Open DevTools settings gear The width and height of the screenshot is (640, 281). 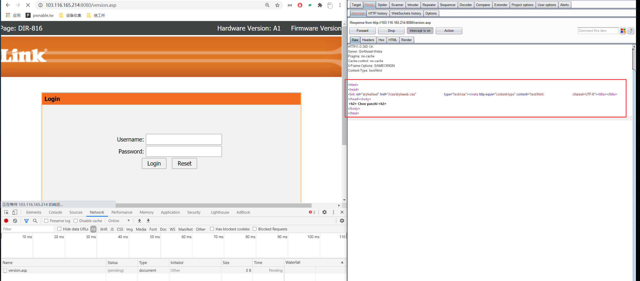coord(324,212)
